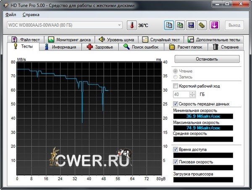Uncheck Скорость передачи данных checkbox

[x=176, y=104]
